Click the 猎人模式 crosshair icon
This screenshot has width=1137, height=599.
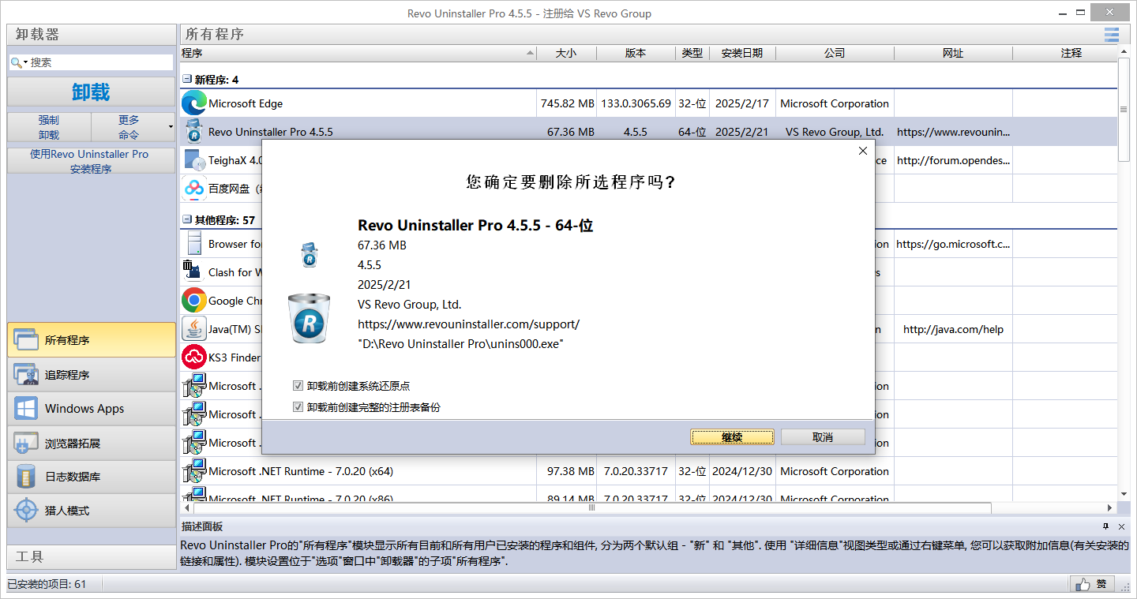[26, 511]
